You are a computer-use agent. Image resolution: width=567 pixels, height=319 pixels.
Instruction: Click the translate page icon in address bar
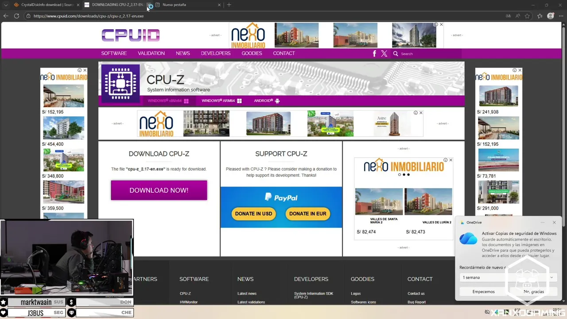(x=508, y=16)
